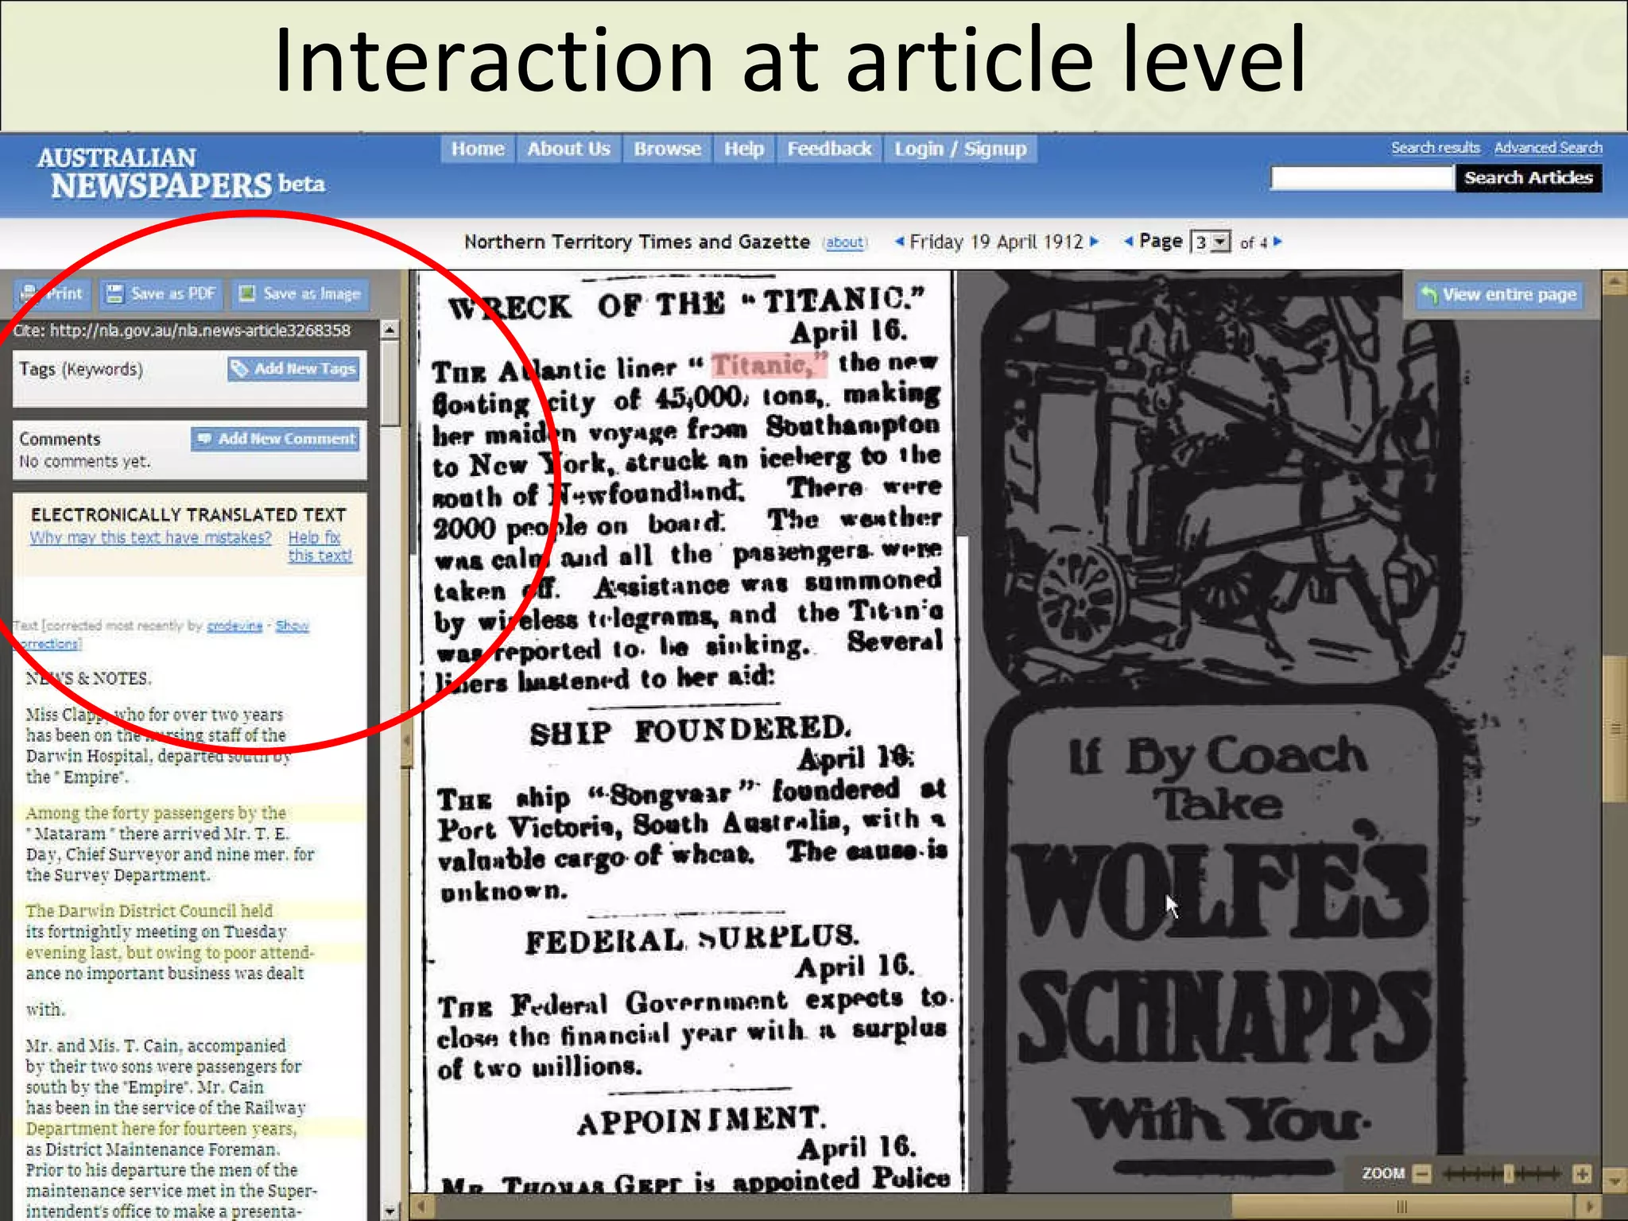Screen dimensions: 1628x1221
Task: Click Save as Image button
Action: pos(301,294)
